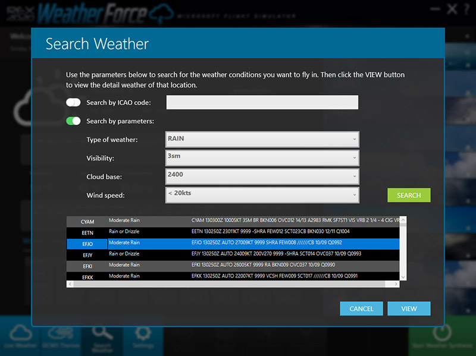Screen dimensions: 476x356
Task: Toggle Search by parameters switch
Action: [73, 121]
